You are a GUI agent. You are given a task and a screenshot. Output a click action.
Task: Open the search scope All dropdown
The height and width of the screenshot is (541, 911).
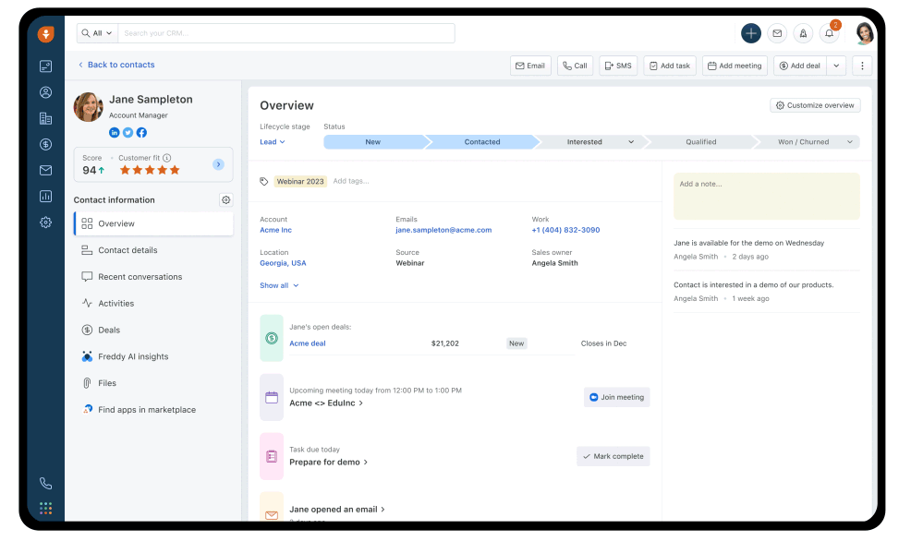coord(96,33)
